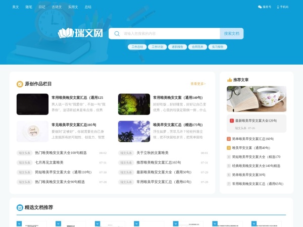Open 唯美早安文案（通用40句）
Viewport: 303px width, 227px height.
251,148
